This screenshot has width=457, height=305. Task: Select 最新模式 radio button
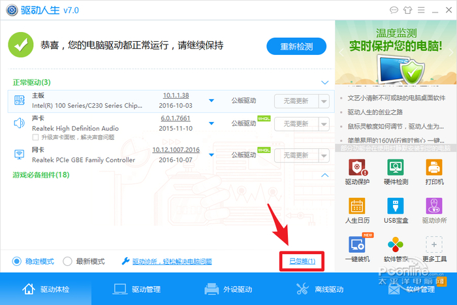pyautogui.click(x=67, y=261)
